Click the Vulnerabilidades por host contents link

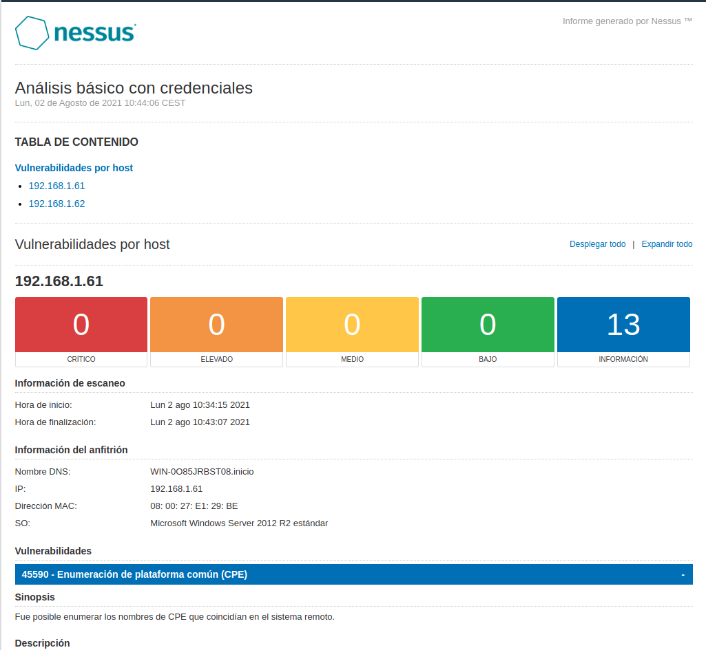coord(74,168)
